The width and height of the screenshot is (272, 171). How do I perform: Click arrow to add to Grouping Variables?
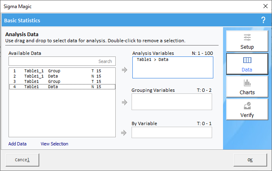click(x=124, y=102)
